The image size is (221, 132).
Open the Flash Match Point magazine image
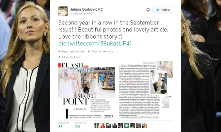coord(86,90)
